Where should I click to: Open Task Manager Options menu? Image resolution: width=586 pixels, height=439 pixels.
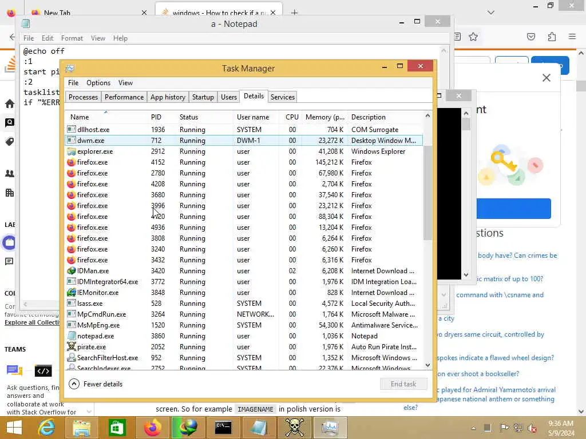coord(98,83)
